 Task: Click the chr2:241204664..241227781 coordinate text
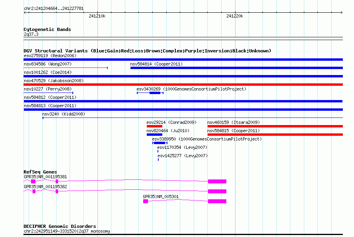point(54,9)
